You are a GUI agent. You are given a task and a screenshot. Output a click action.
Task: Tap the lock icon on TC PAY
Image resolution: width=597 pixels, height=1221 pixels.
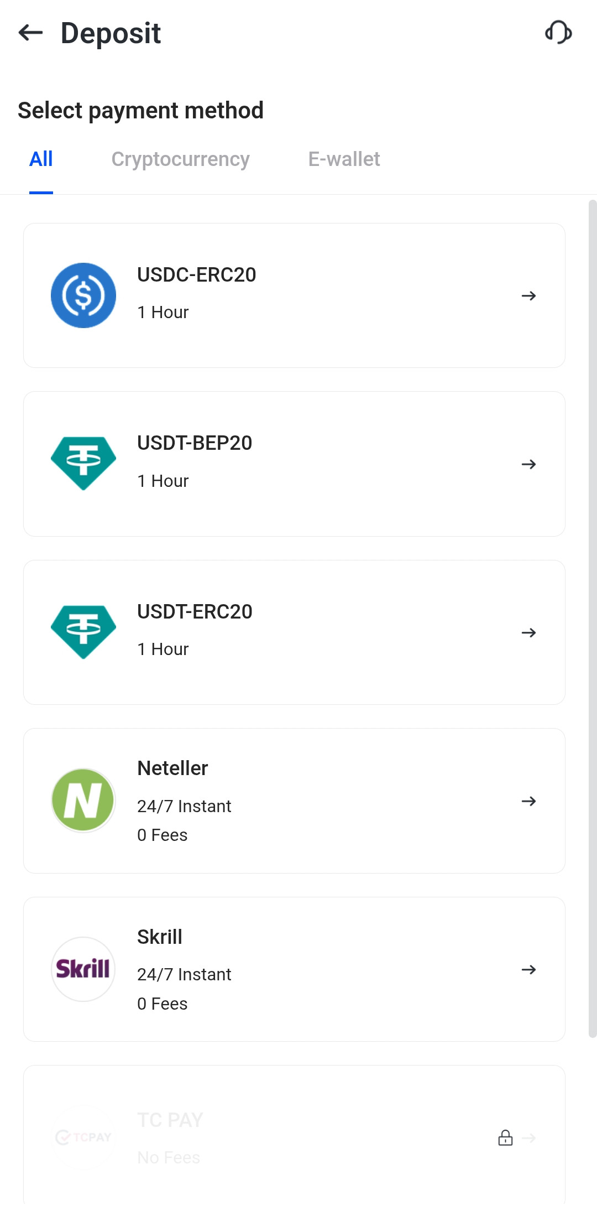[x=505, y=1138]
